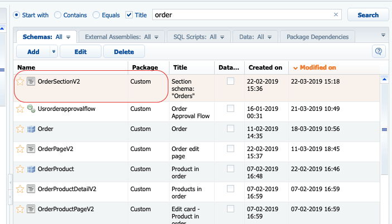Toggle the Data checkbox for OrderSectionV2
The image size is (392, 224).
[x=230, y=81]
